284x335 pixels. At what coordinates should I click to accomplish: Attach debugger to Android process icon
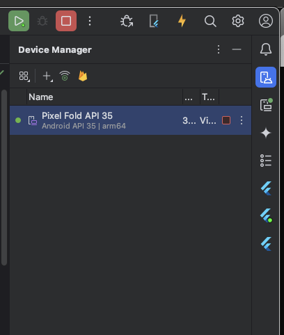tap(127, 21)
